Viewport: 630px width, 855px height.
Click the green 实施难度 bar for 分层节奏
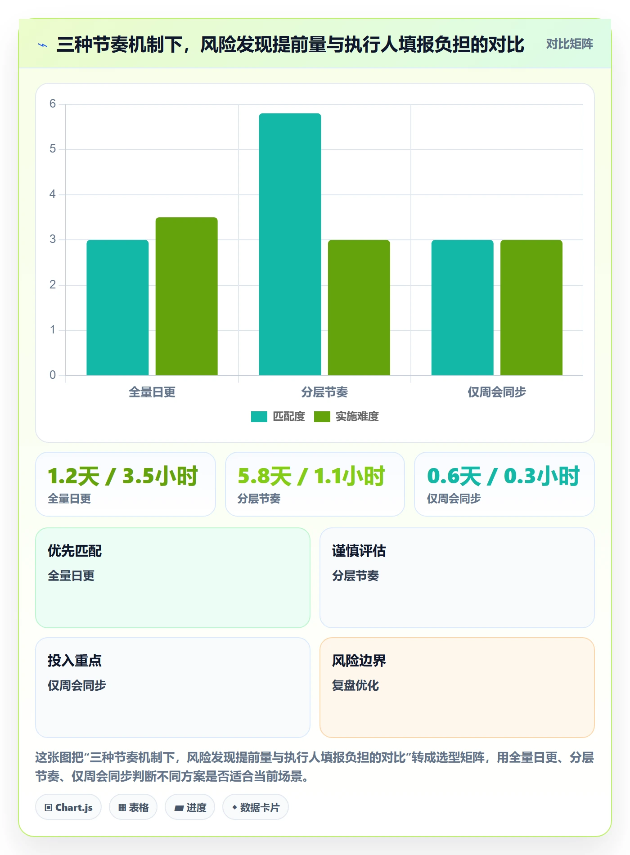tap(359, 307)
